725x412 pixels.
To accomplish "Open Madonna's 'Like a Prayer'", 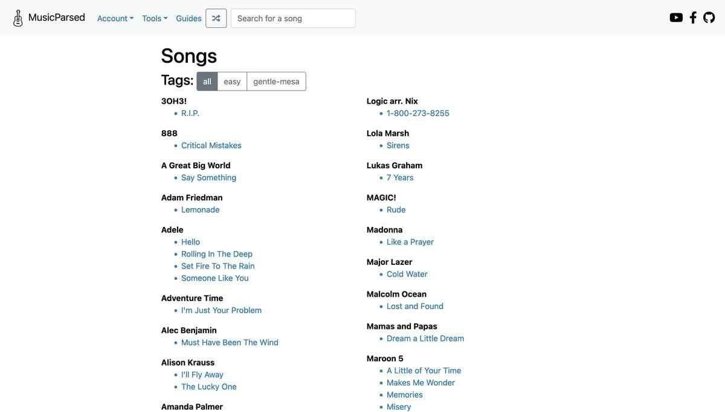I will click(x=410, y=242).
